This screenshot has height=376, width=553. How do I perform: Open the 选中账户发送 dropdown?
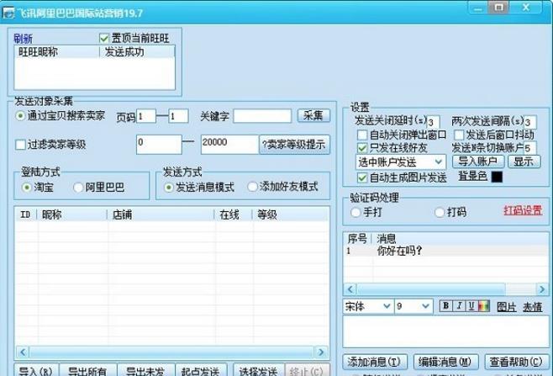click(401, 161)
